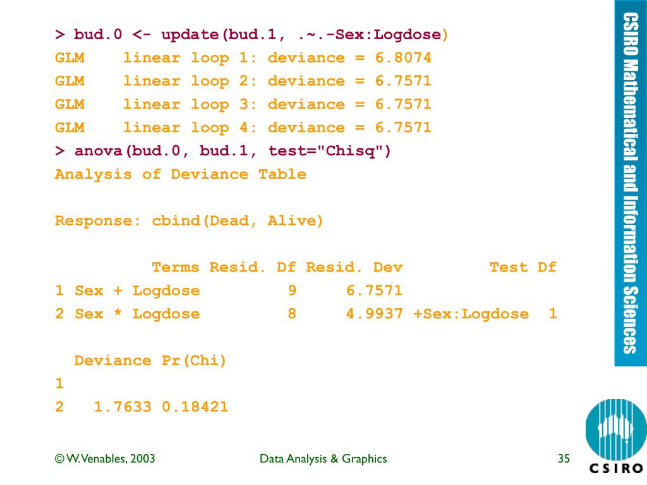Click residual deviance 6.7571 in table row 1
The image size is (647, 485).
[374, 290]
